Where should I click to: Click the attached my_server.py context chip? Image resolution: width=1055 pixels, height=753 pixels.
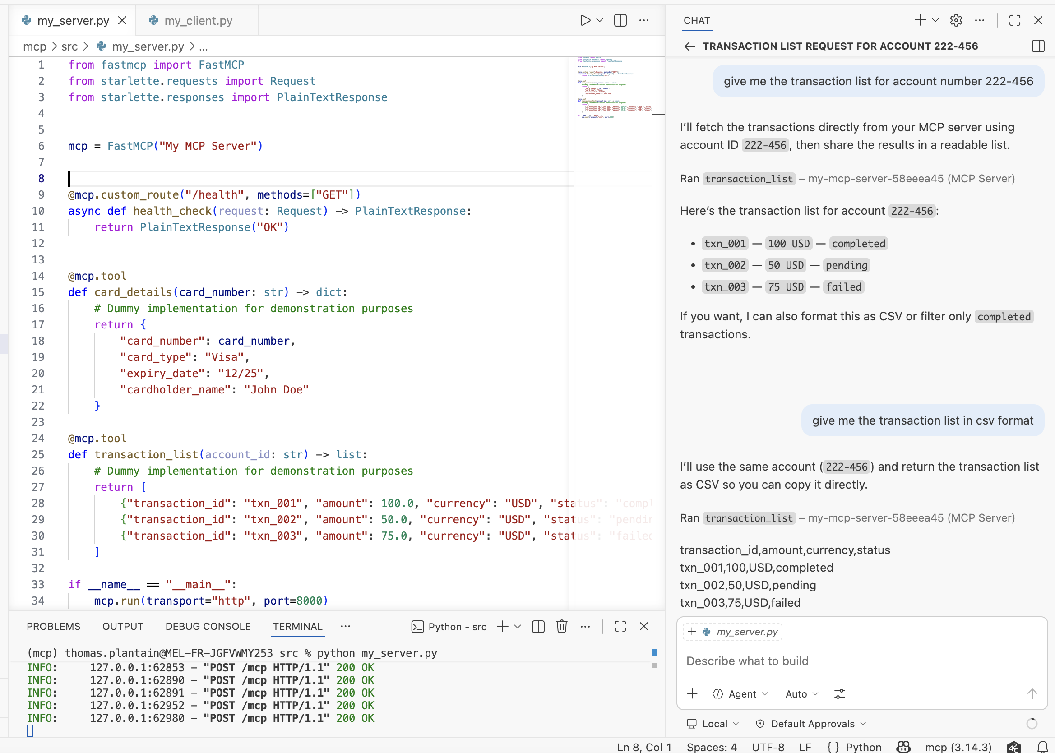coord(733,632)
